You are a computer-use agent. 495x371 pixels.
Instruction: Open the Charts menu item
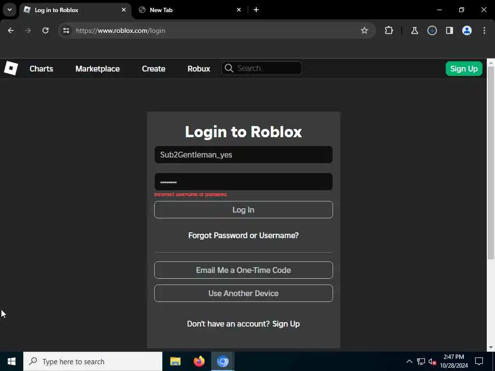pos(42,69)
